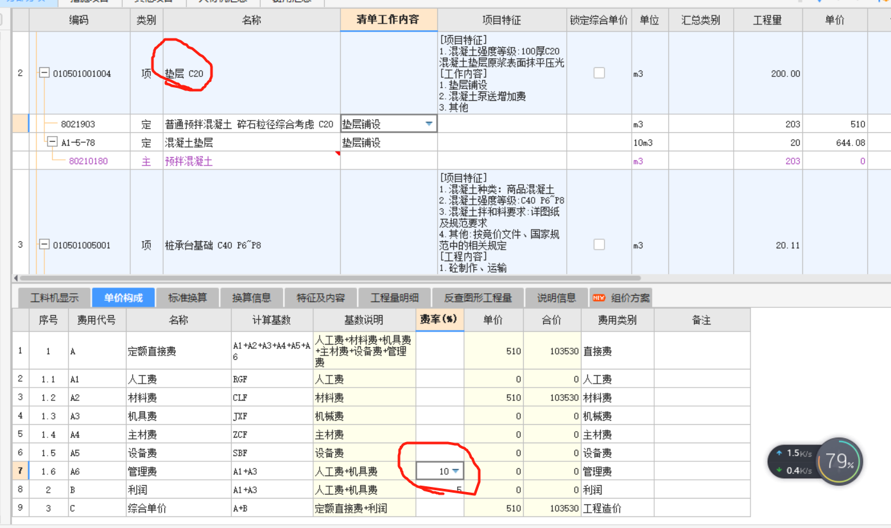This screenshot has height=528, width=891.
Task: Collapse tree node 010501005001
Action: [44, 244]
